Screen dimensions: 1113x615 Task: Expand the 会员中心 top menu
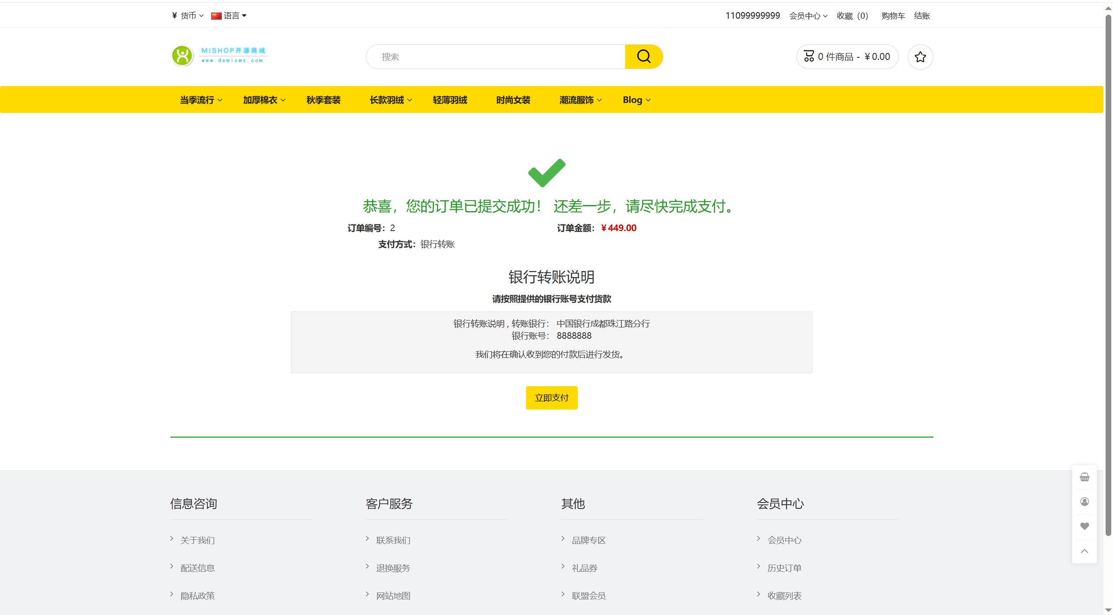click(x=808, y=16)
